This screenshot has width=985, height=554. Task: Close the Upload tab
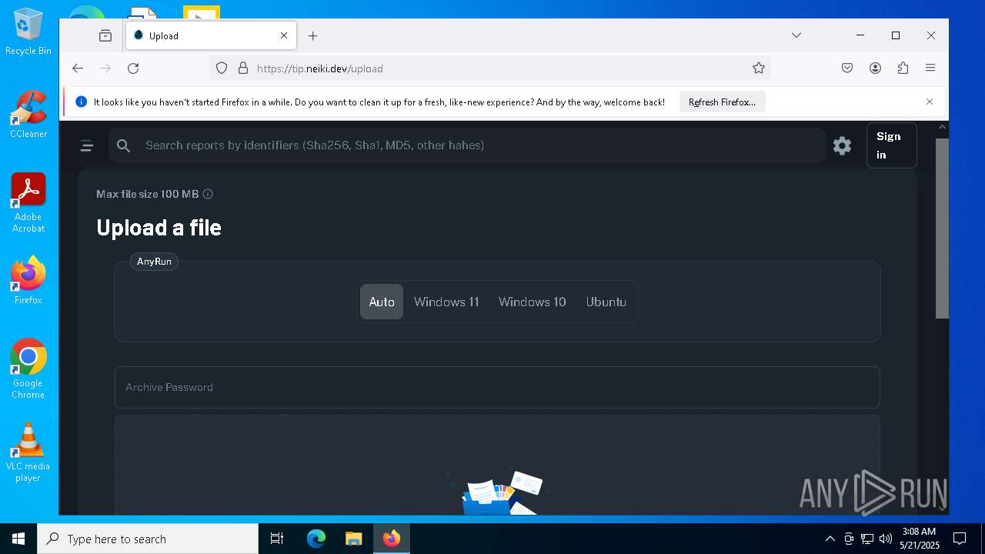284,35
